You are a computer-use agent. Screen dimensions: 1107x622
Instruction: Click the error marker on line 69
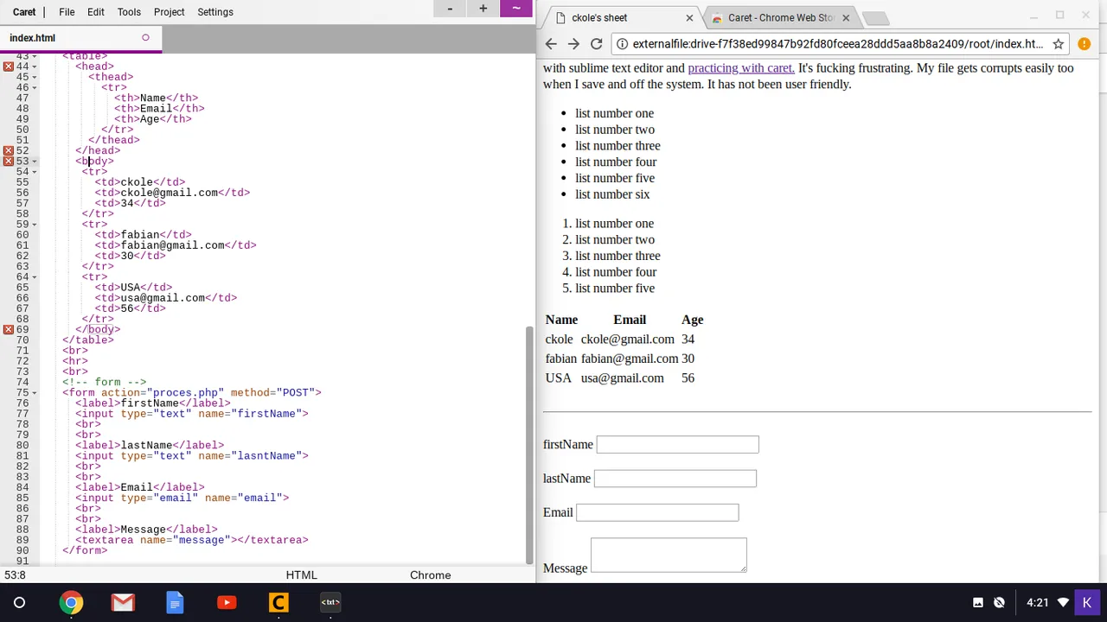[8, 329]
